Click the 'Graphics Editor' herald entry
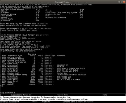 [x=64, y=14]
